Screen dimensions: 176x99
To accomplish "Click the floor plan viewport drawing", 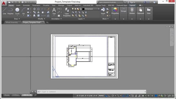I will point(79,56).
